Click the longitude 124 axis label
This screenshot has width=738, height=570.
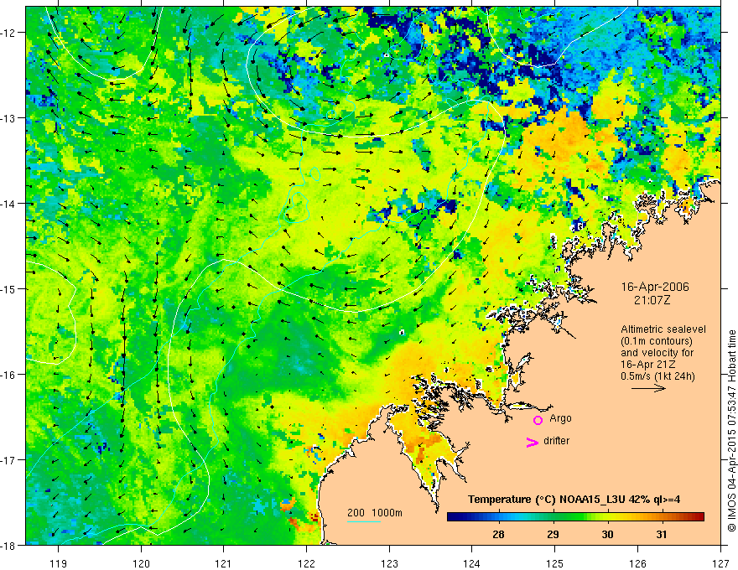[472, 563]
